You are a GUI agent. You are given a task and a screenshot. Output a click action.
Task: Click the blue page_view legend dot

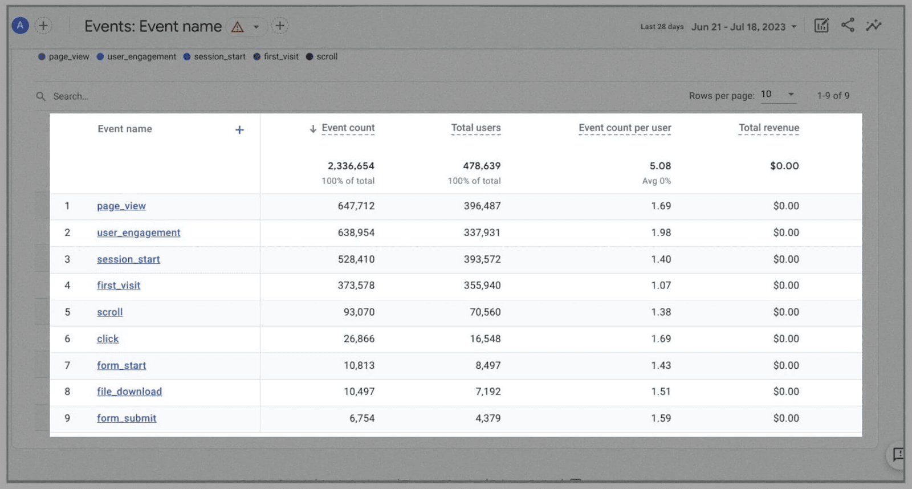click(x=42, y=56)
